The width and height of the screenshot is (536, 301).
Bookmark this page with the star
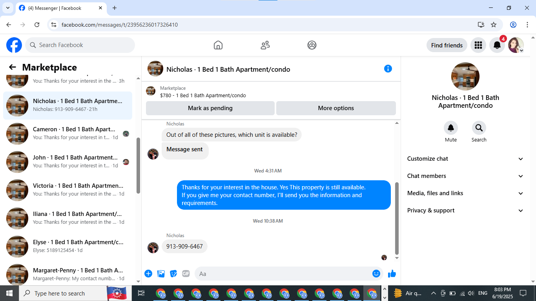pyautogui.click(x=494, y=25)
